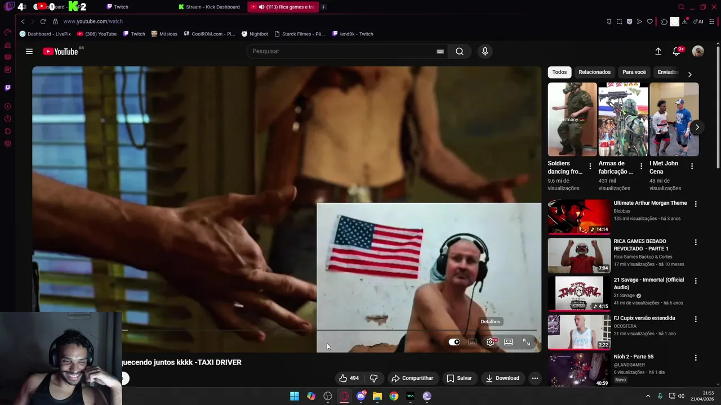Viewport: 721px width, 405px height.
Task: Open Nioh 2 - Parte 55 video
Action: click(634, 357)
